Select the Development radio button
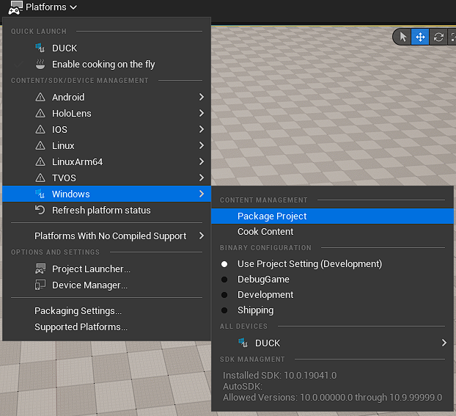 pos(224,295)
